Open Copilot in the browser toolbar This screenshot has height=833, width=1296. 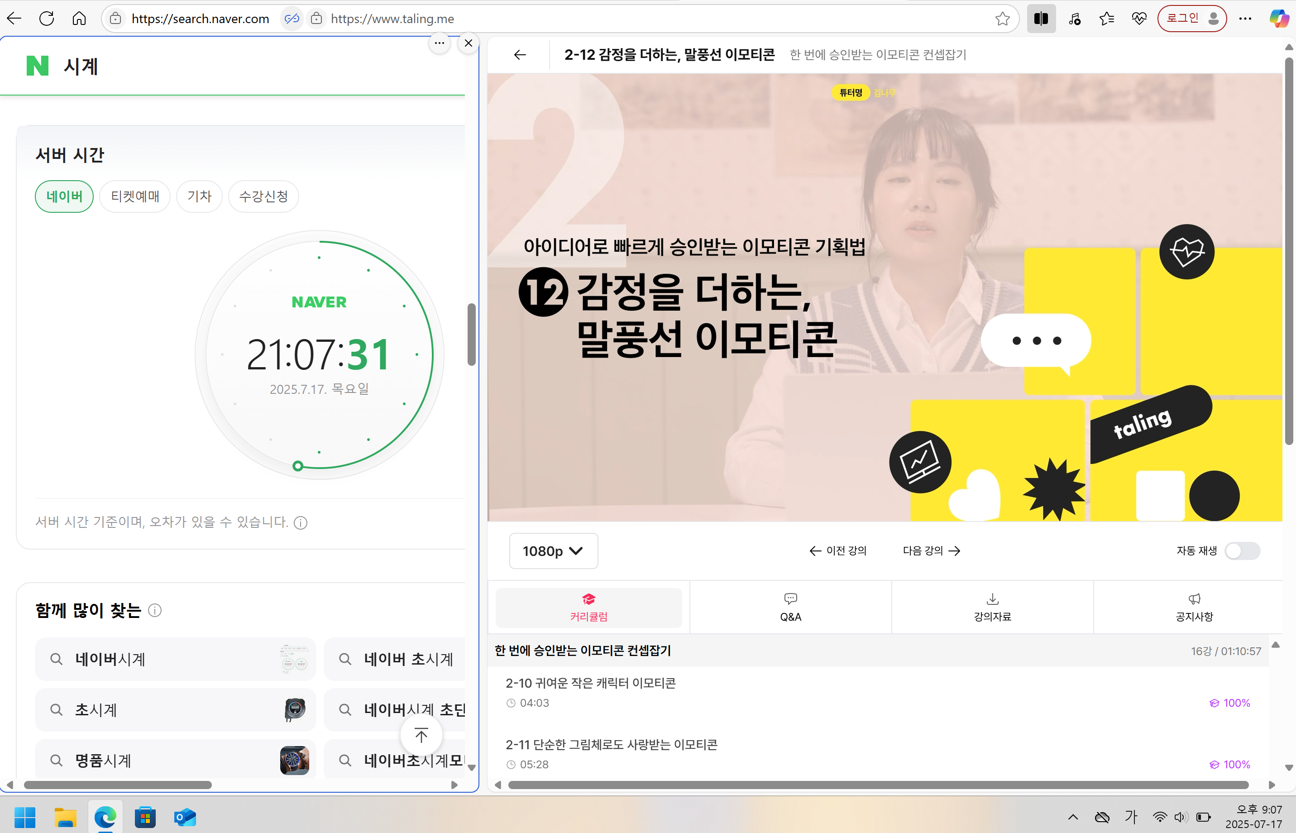click(1279, 18)
